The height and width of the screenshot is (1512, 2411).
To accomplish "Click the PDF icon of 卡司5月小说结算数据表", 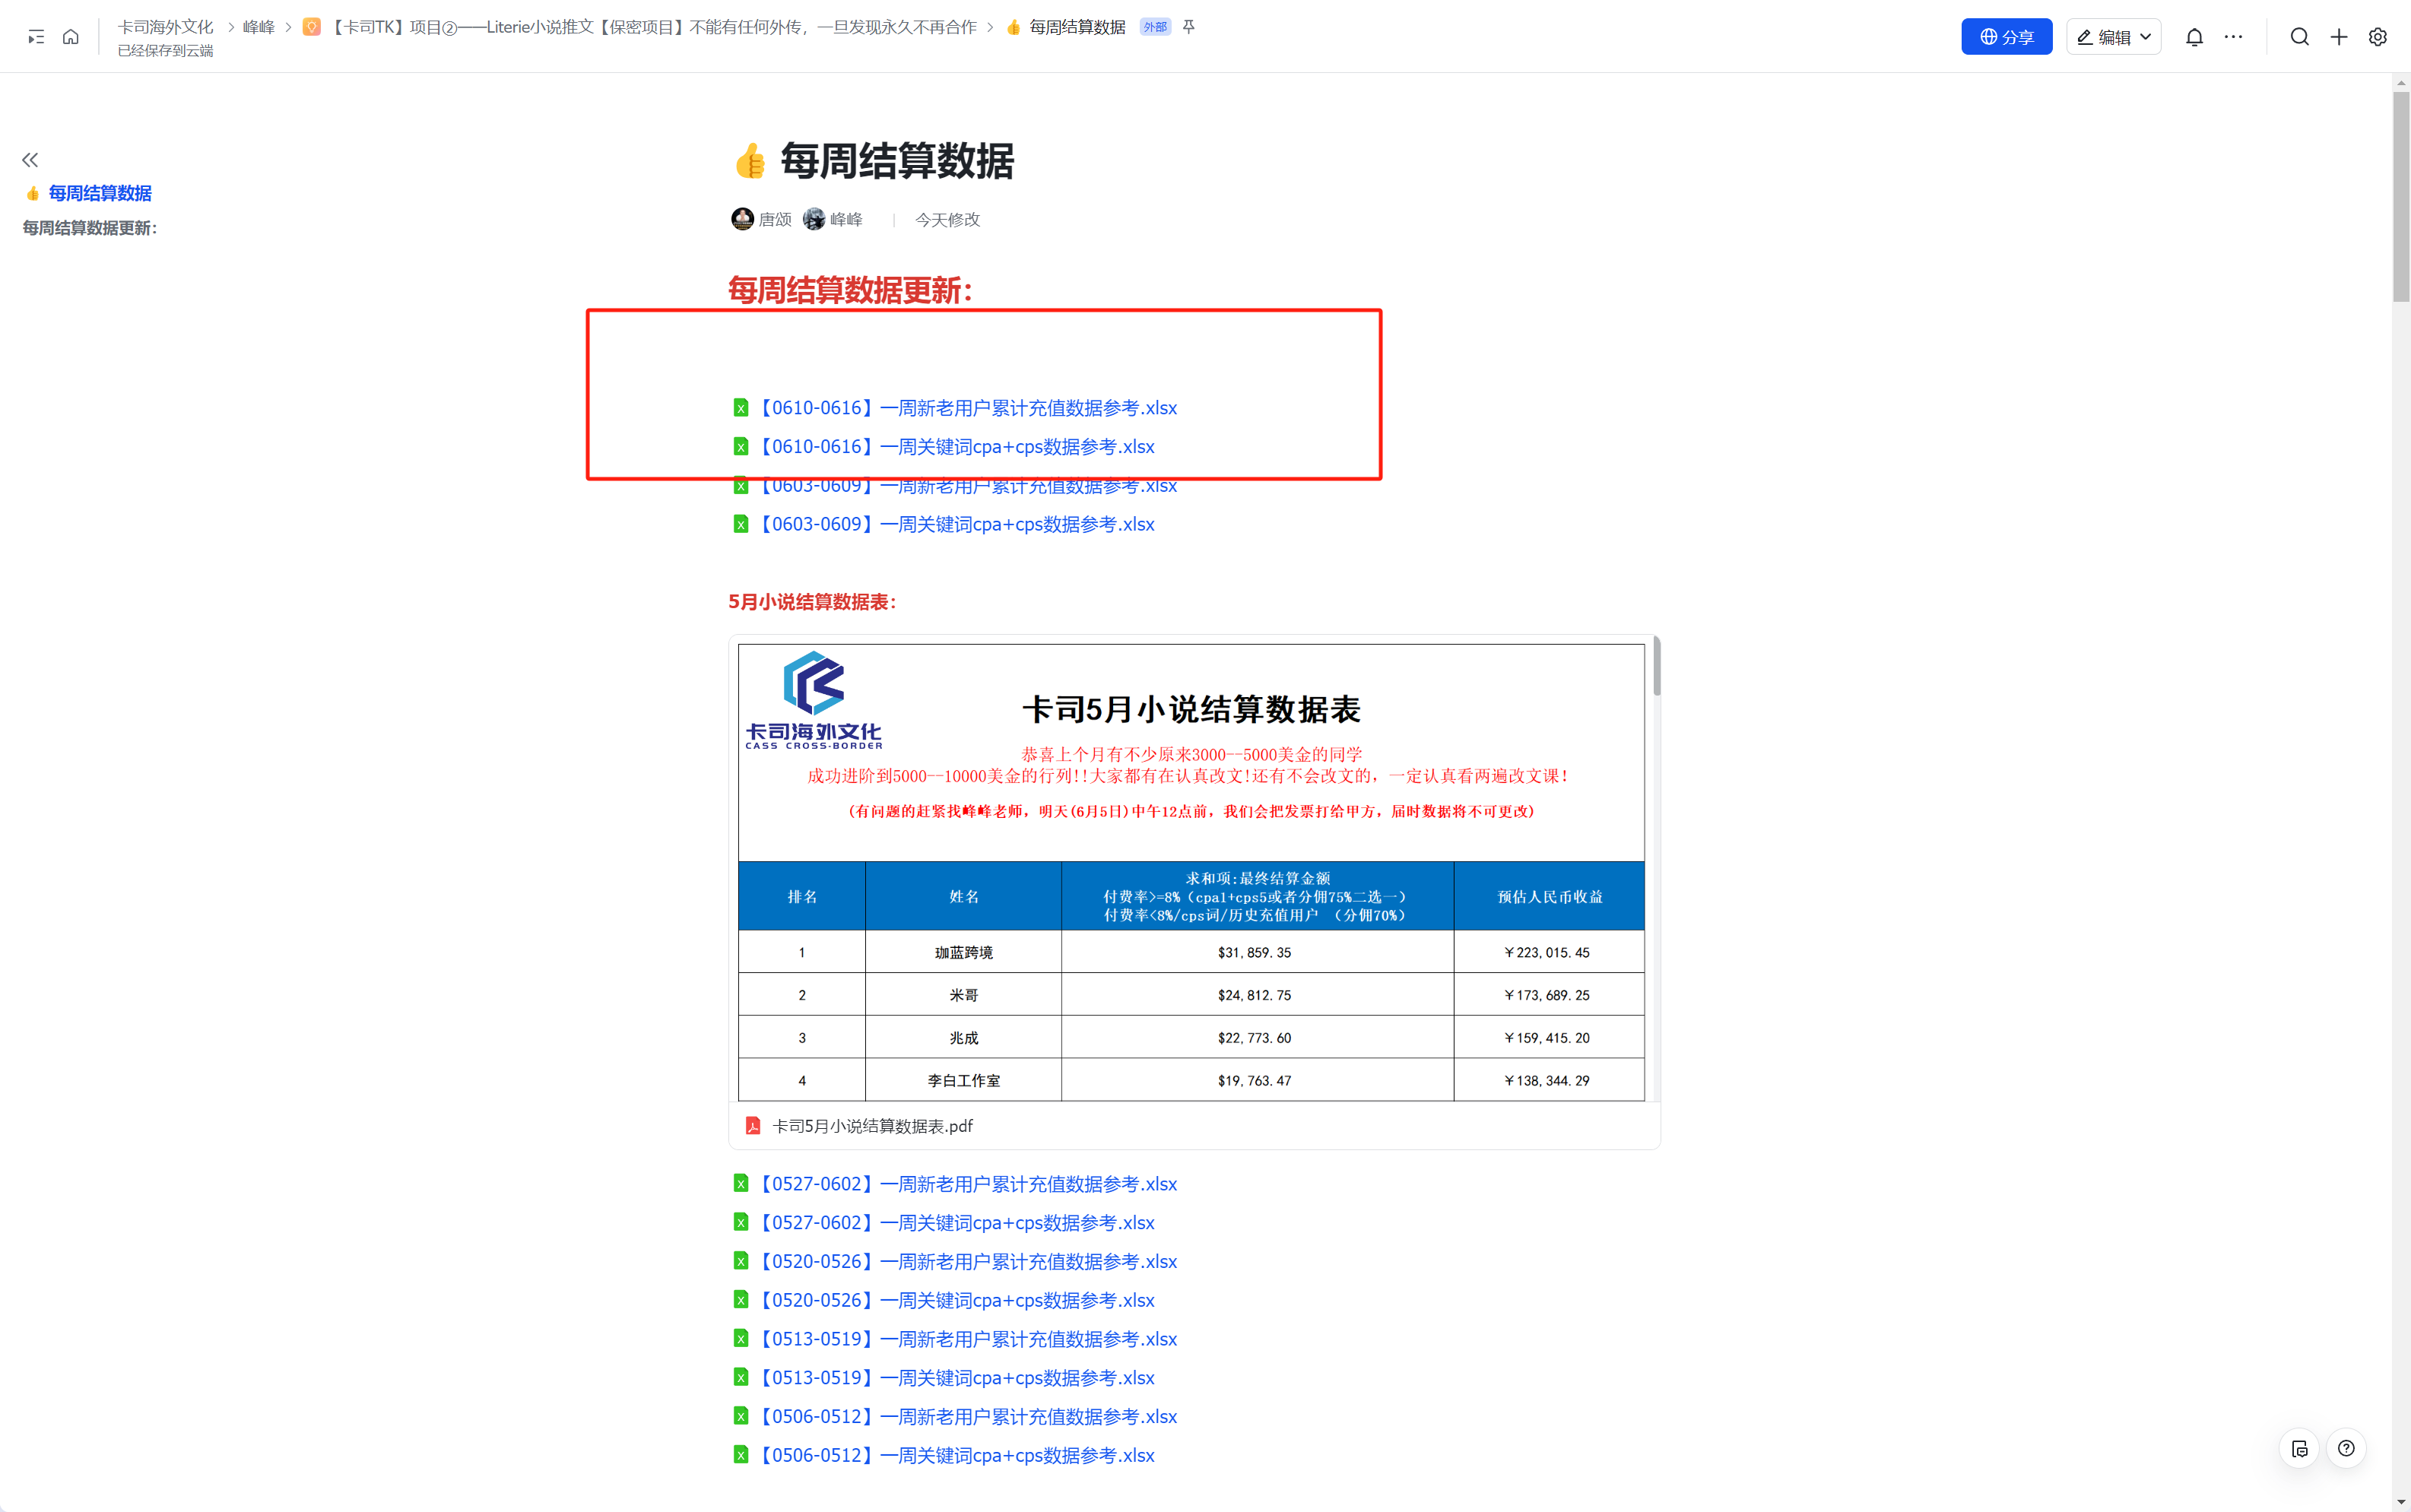I will (753, 1126).
